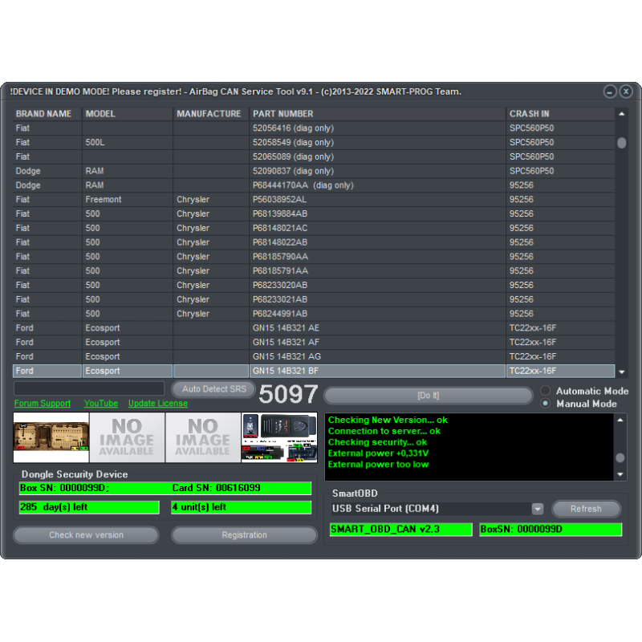The height and width of the screenshot is (642, 642).
Task: Sort by the BRAND NAME column header
Action: [x=44, y=114]
